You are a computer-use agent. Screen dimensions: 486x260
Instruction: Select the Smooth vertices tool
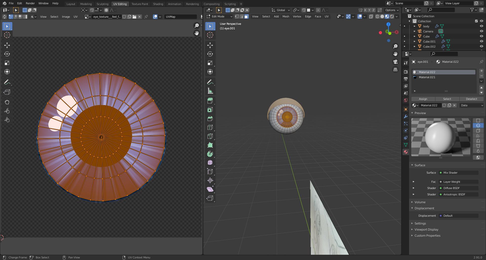[210, 163]
